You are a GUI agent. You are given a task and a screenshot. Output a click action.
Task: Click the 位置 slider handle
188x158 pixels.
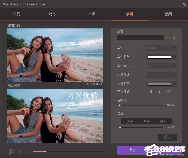(x=120, y=128)
